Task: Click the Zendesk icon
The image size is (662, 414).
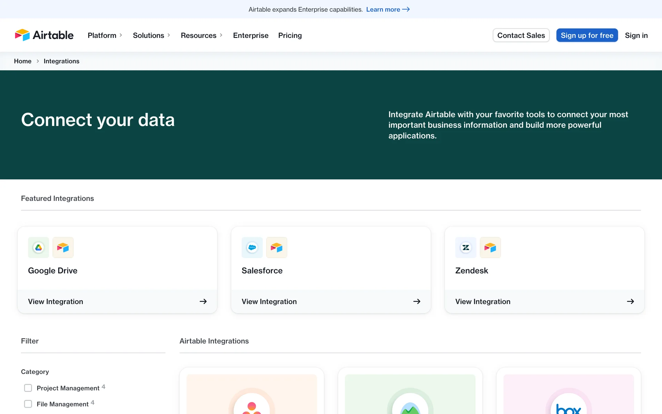Action: [x=466, y=247]
